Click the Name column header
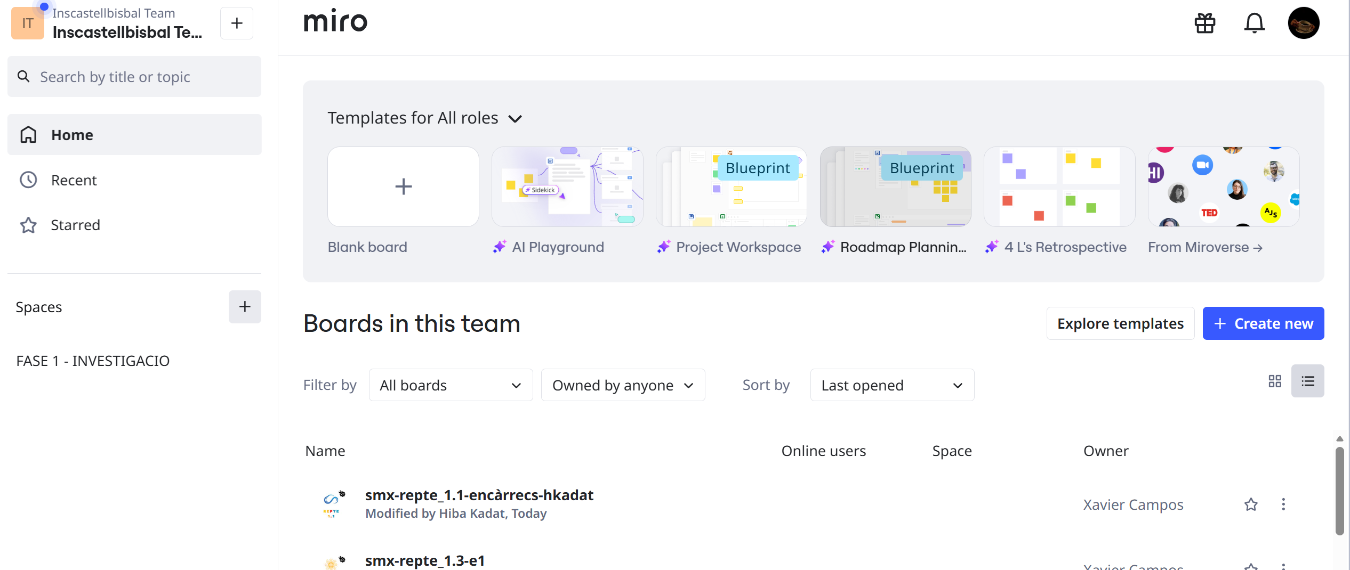Viewport: 1350px width, 570px height. (x=325, y=451)
